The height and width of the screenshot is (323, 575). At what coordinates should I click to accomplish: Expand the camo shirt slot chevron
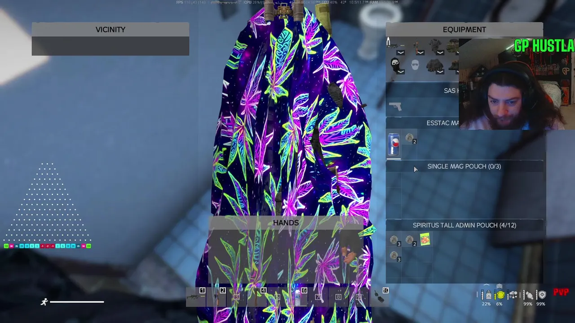point(440,53)
